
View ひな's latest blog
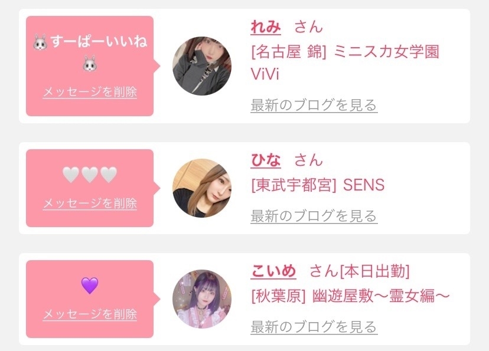coord(314,216)
